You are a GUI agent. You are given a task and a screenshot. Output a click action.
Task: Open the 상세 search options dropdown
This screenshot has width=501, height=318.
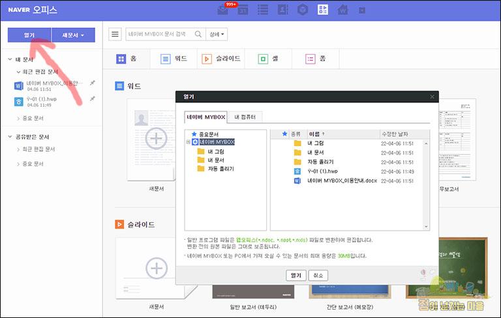pyautogui.click(x=217, y=34)
